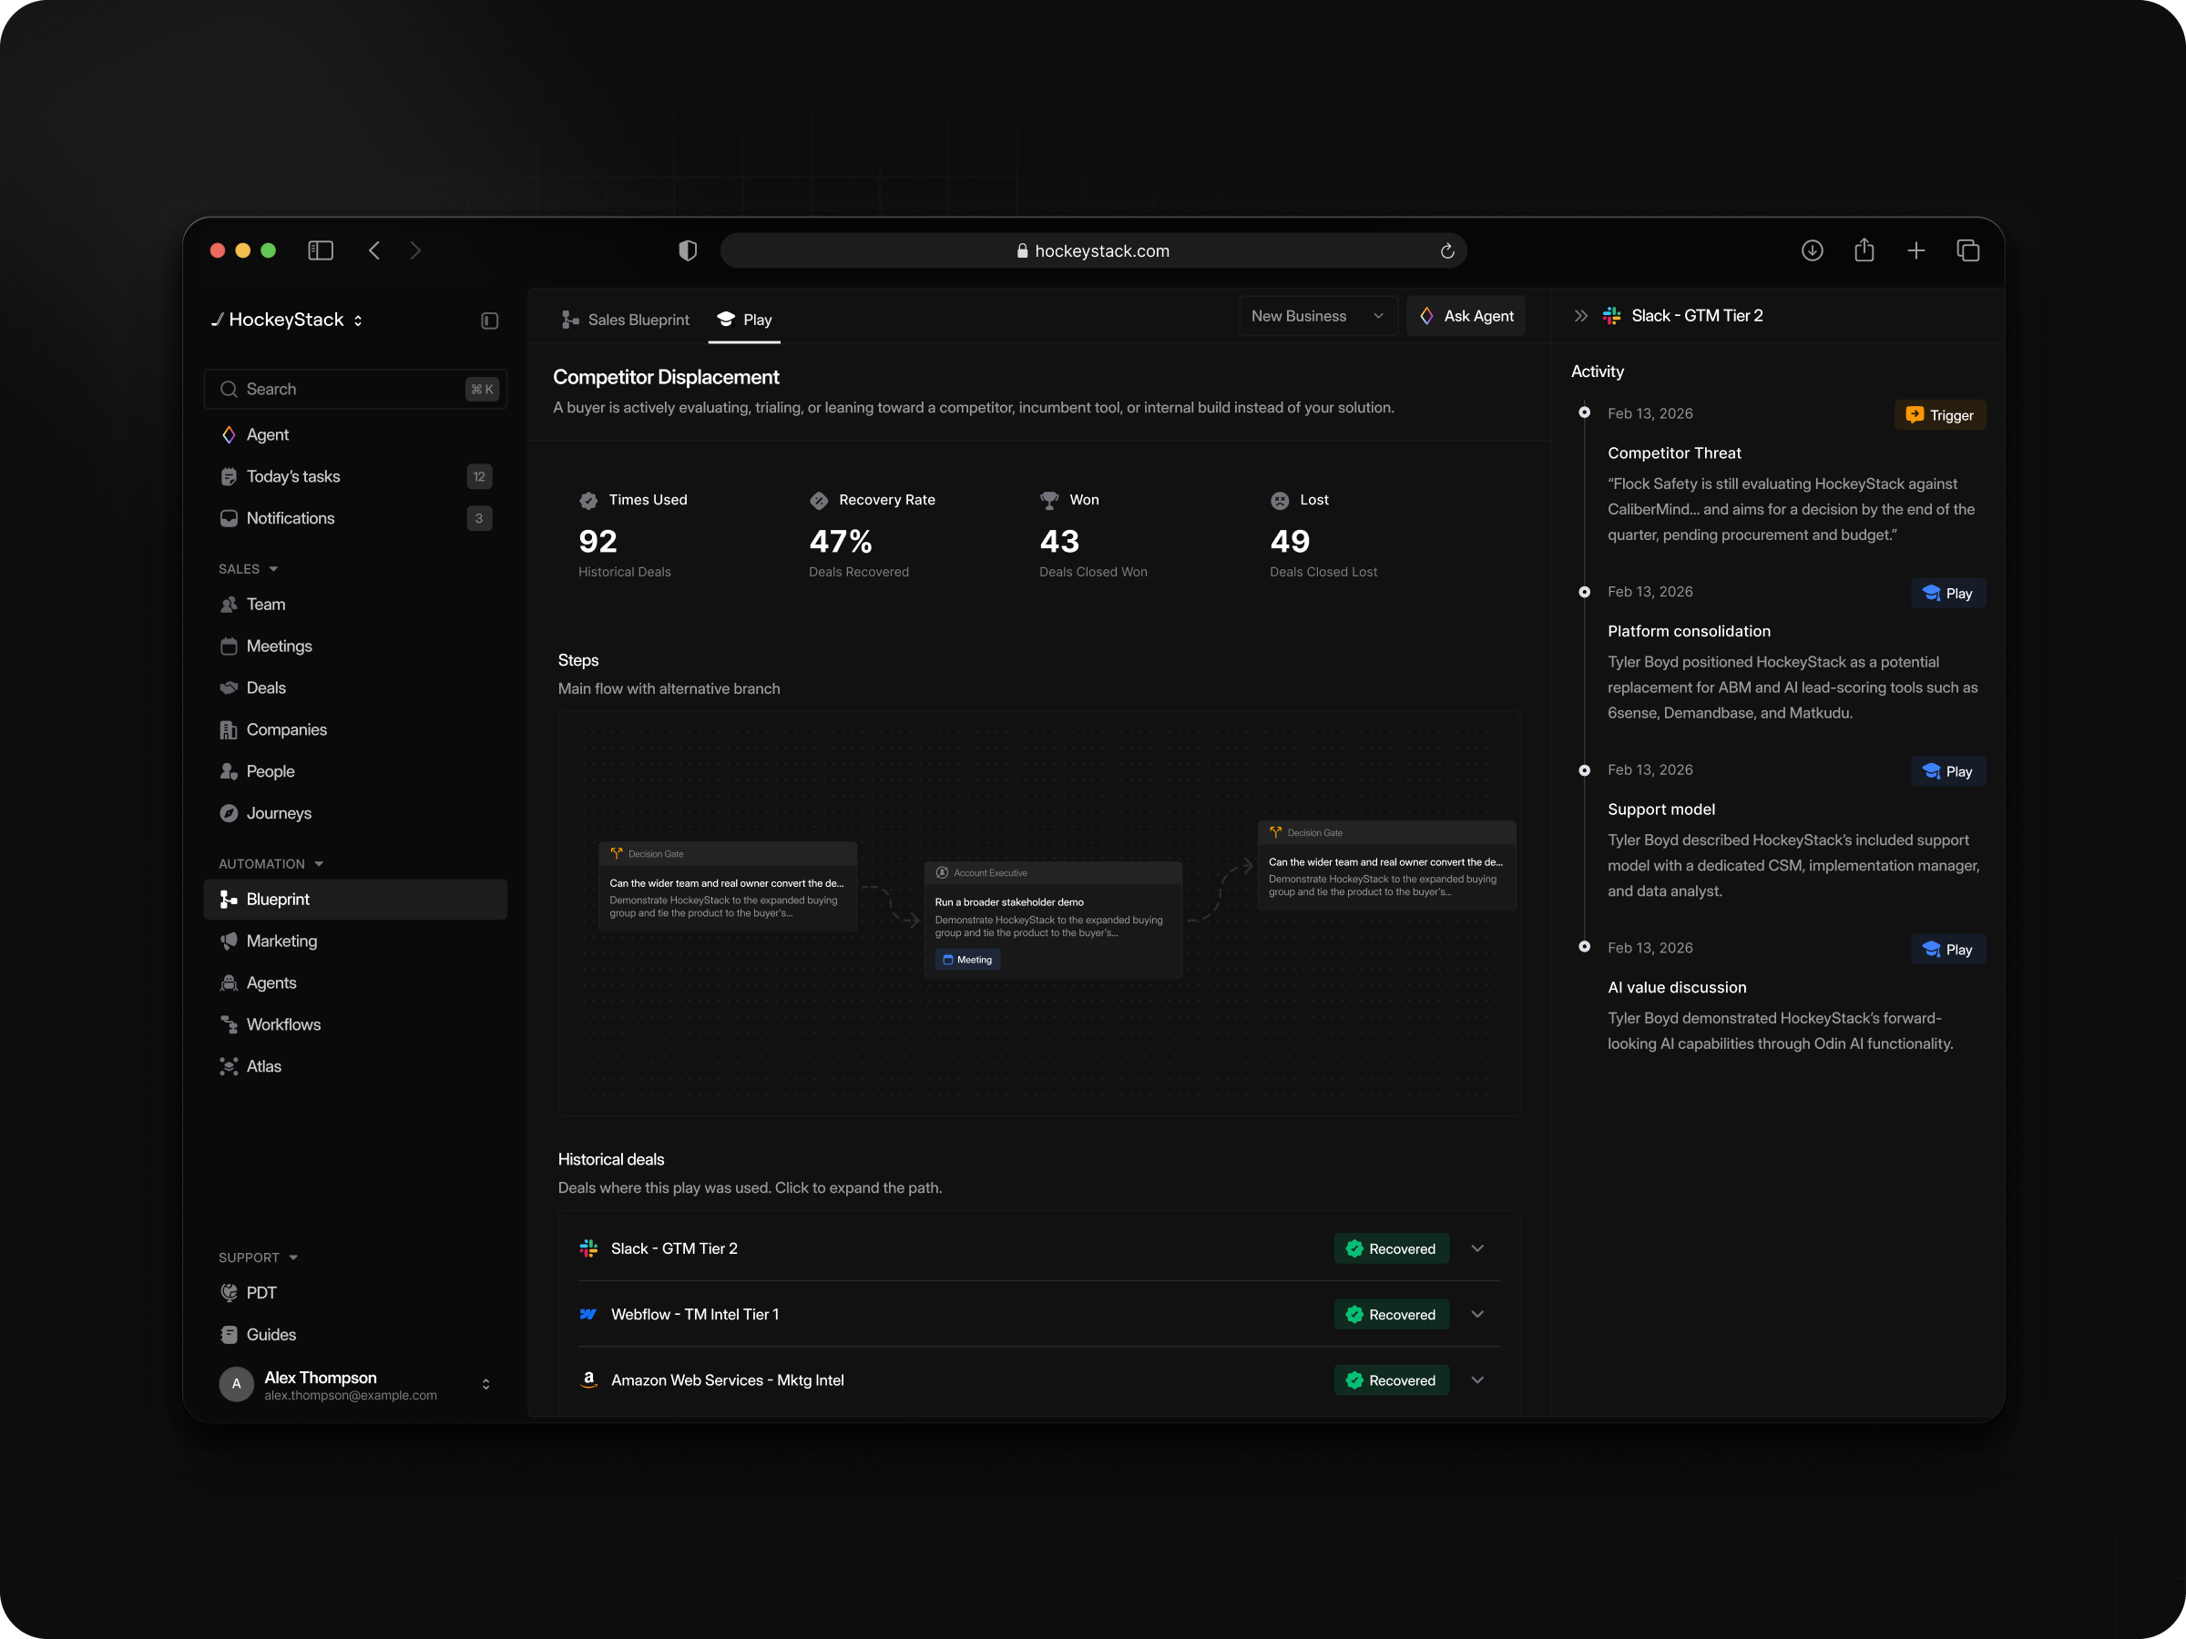Reload the page via refresh icon

point(1446,251)
